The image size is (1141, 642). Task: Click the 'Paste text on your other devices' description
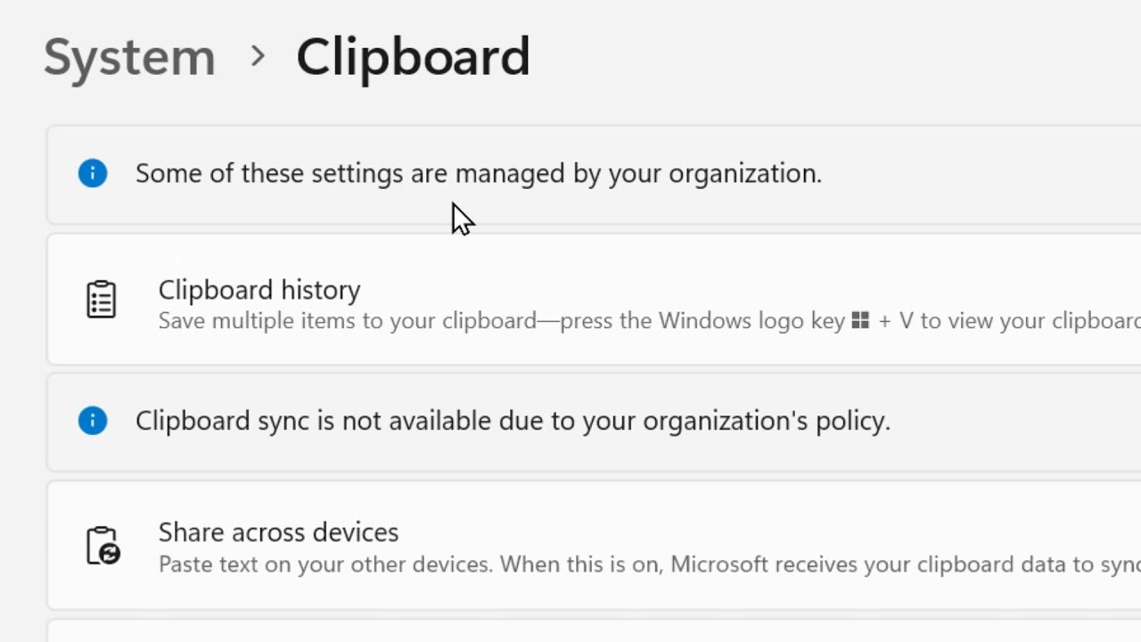649,564
